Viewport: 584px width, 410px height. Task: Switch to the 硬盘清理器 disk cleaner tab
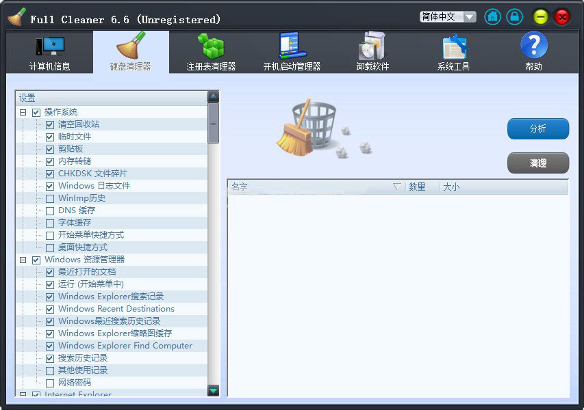pyautogui.click(x=130, y=52)
